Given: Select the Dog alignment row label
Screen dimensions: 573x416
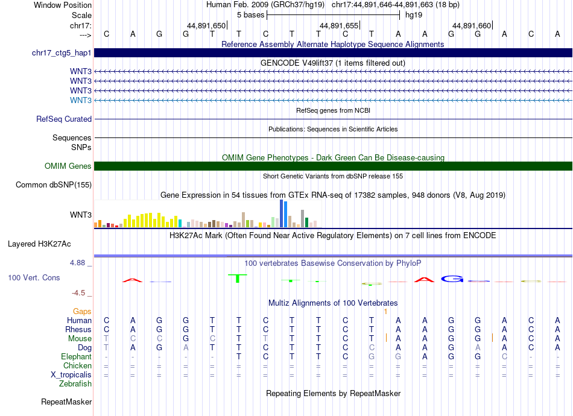Looking at the screenshot, I should [x=85, y=348].
